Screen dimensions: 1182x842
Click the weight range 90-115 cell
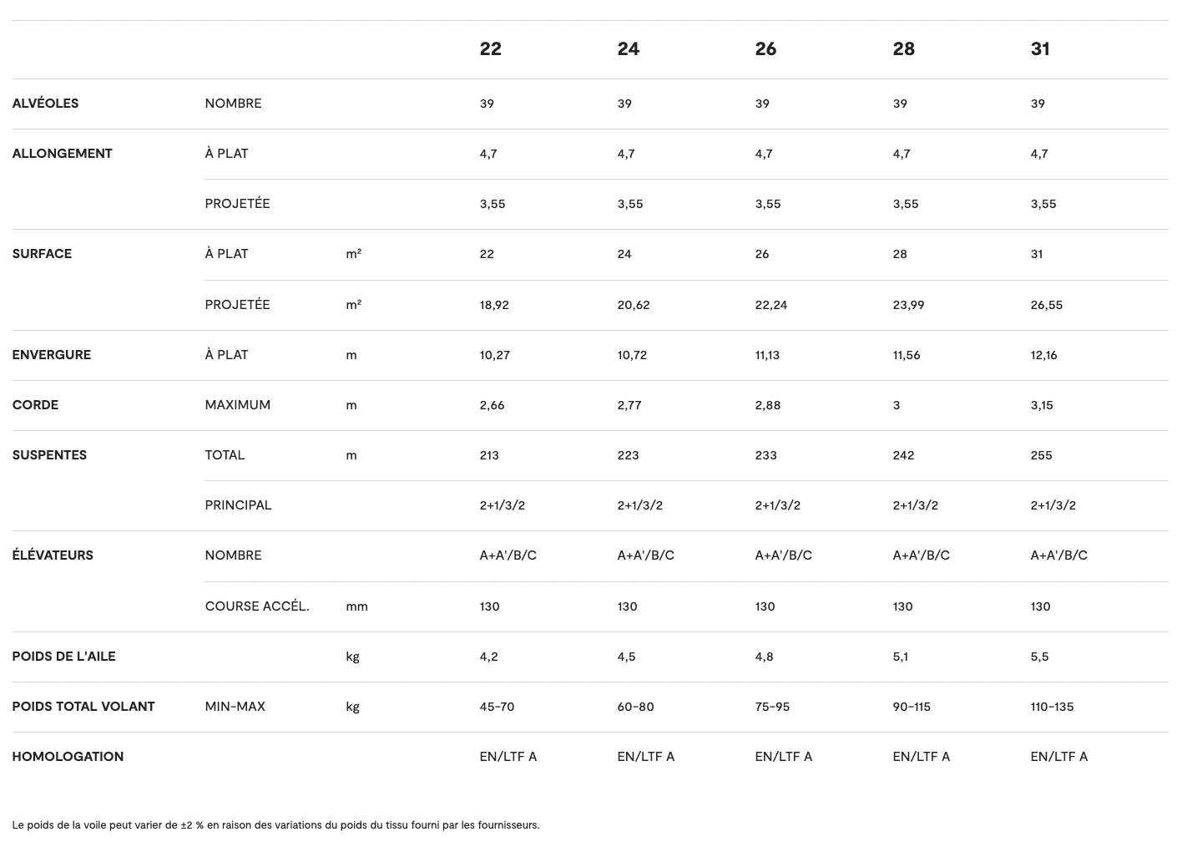click(911, 707)
